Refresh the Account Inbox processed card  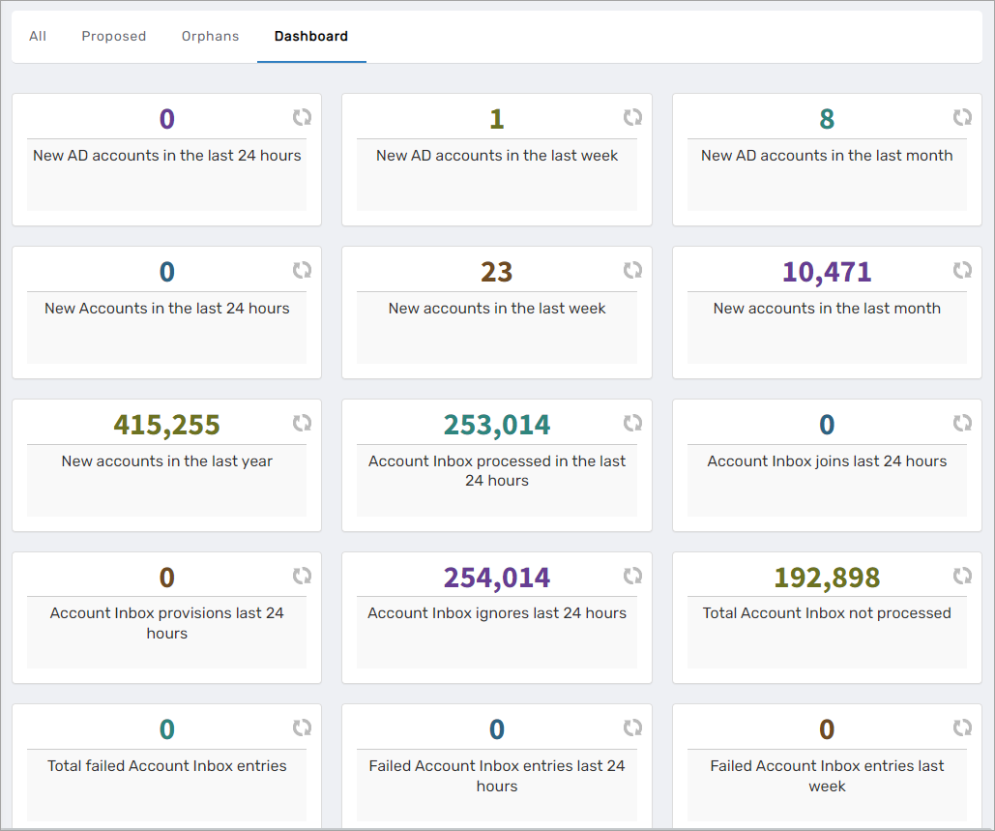(x=632, y=422)
